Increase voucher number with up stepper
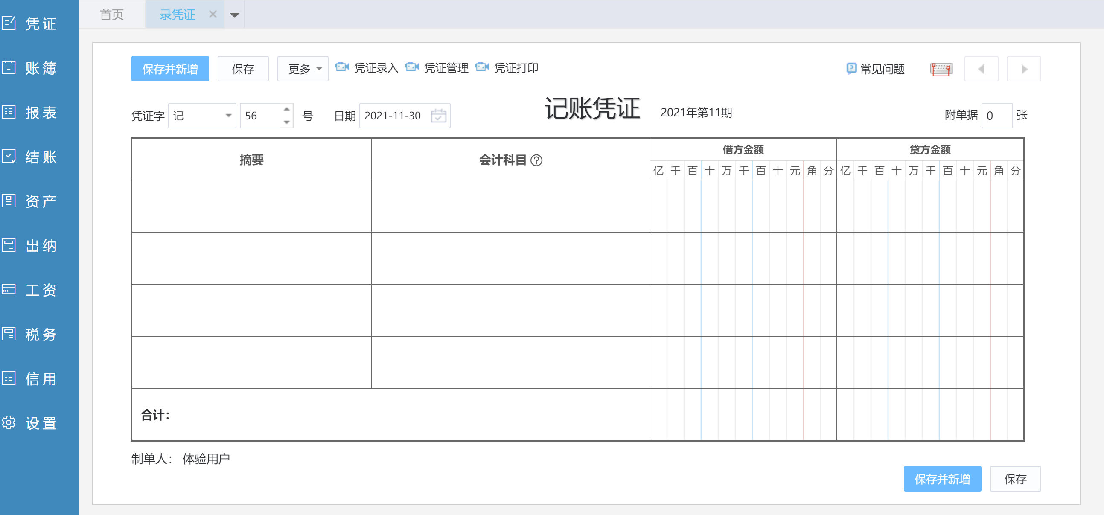 (x=287, y=109)
